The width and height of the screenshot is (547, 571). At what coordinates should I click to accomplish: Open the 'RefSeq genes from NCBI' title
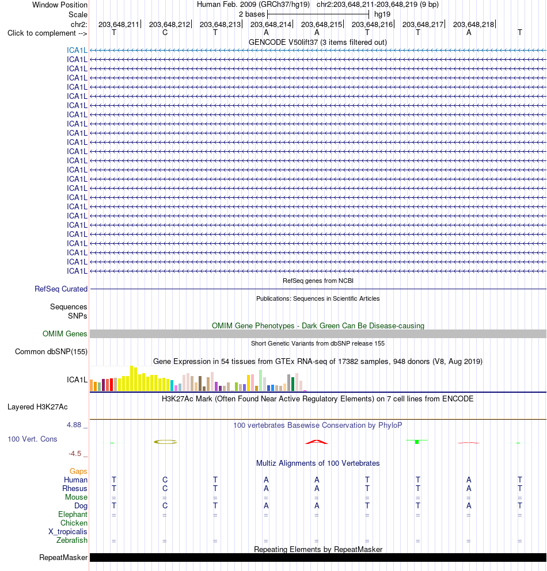coord(318,281)
